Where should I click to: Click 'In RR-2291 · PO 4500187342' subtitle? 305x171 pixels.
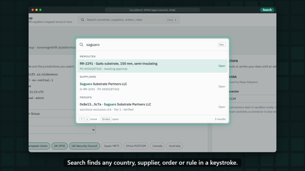click(100, 89)
